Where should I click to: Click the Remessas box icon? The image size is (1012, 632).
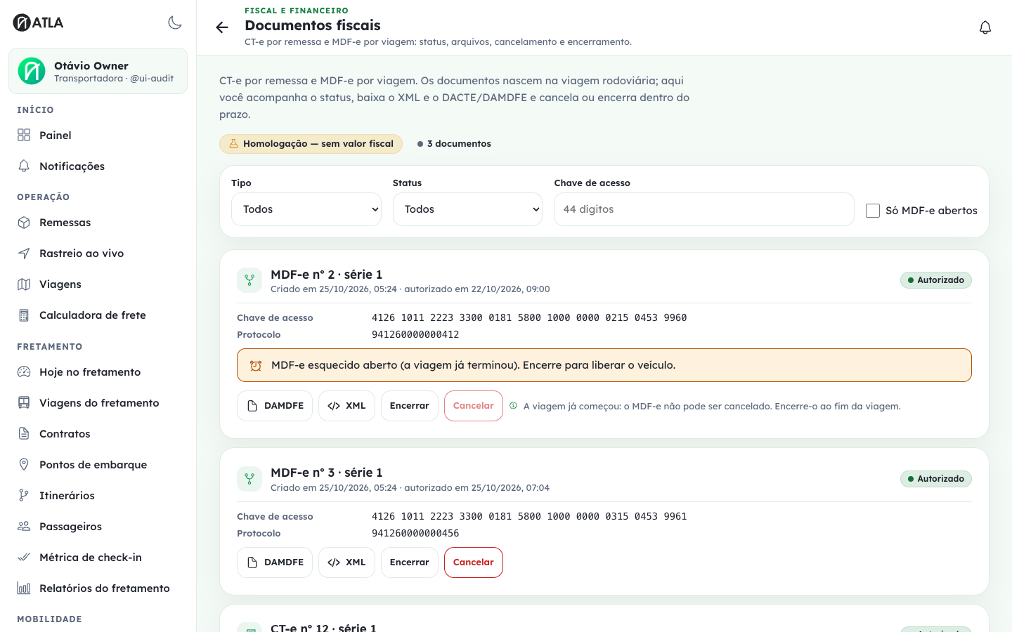pyautogui.click(x=24, y=222)
